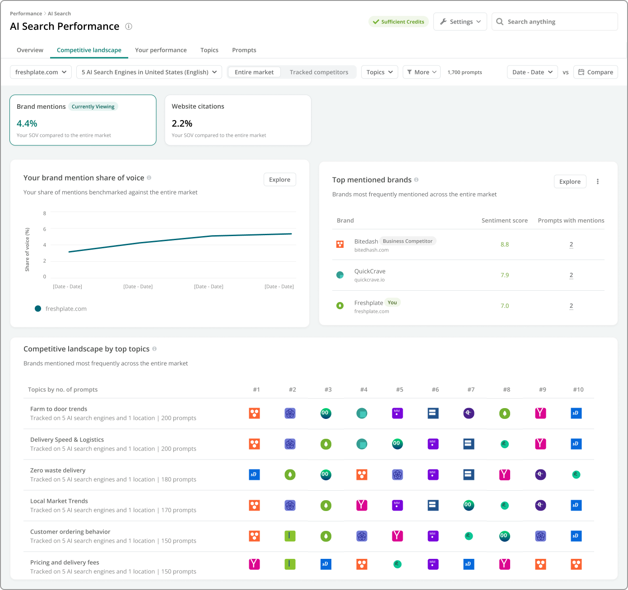
Task: Switch to the Your performance tab
Action: pos(161,50)
